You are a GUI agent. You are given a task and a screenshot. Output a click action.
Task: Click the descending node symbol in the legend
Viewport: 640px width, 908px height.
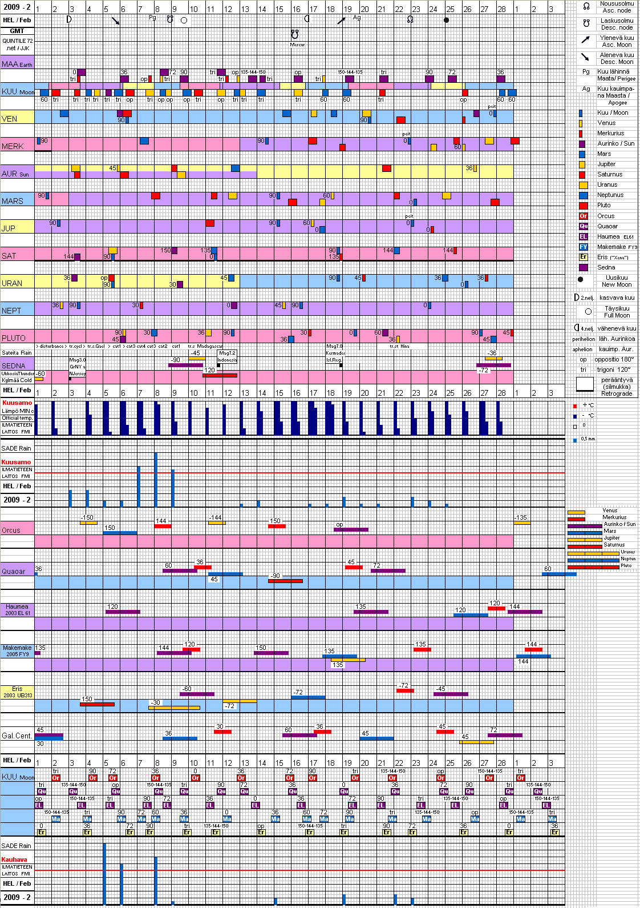tap(586, 23)
